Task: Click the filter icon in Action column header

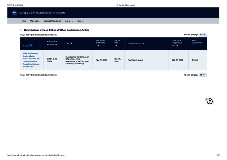Action: 40,45
